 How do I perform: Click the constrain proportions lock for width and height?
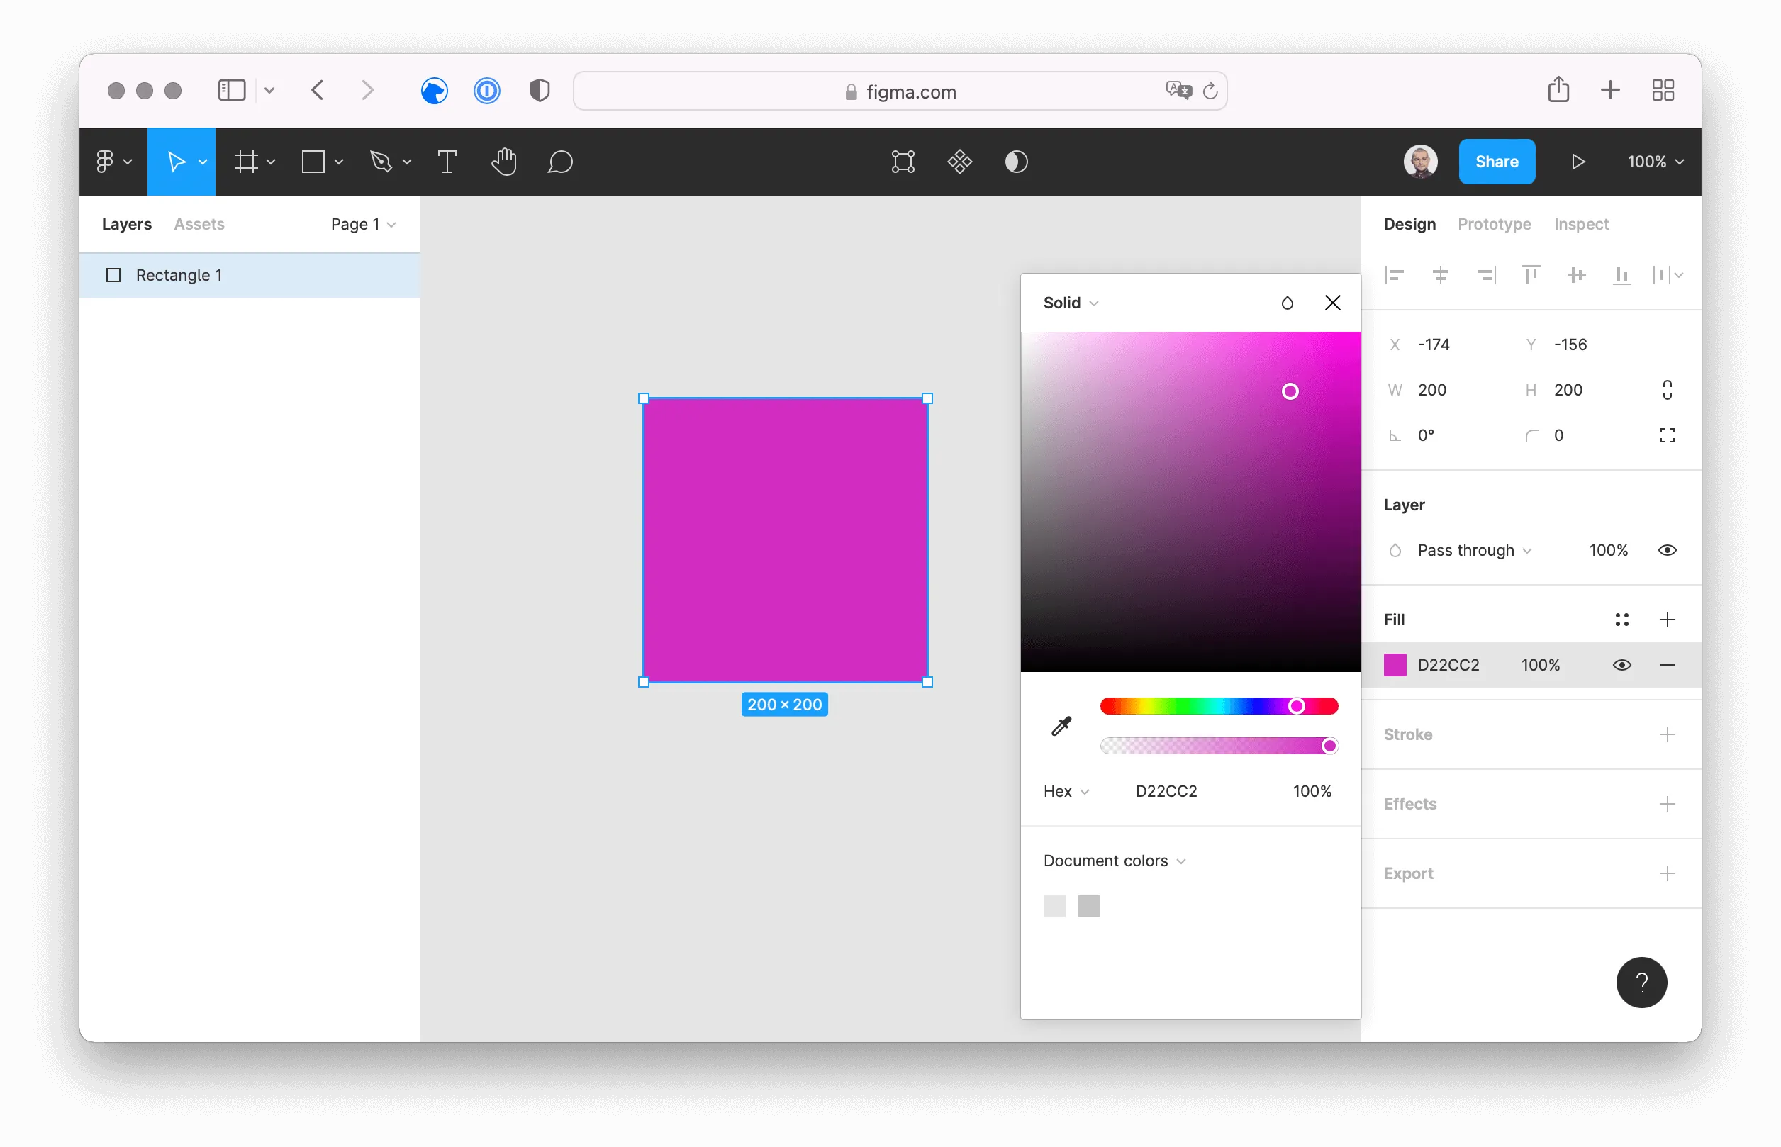(x=1668, y=389)
